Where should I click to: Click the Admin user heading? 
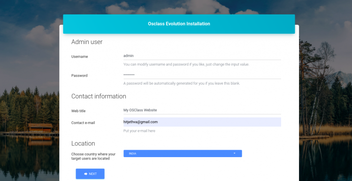[87, 42]
